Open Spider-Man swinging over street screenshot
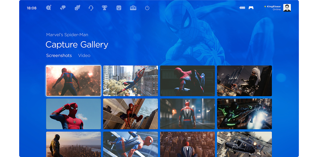The width and height of the screenshot is (318, 157). (x=131, y=81)
